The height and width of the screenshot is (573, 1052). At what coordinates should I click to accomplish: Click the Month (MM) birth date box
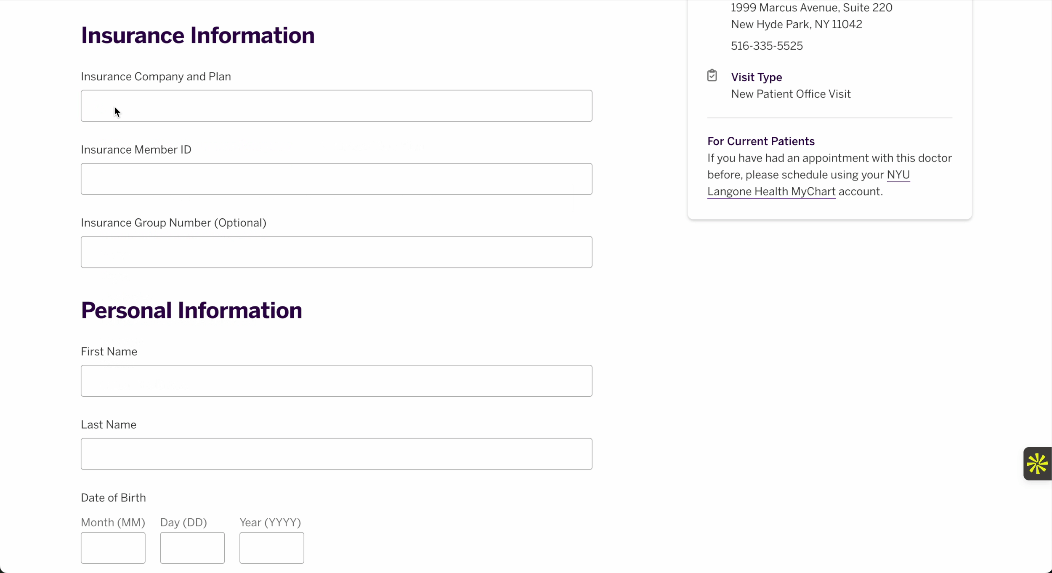click(113, 548)
